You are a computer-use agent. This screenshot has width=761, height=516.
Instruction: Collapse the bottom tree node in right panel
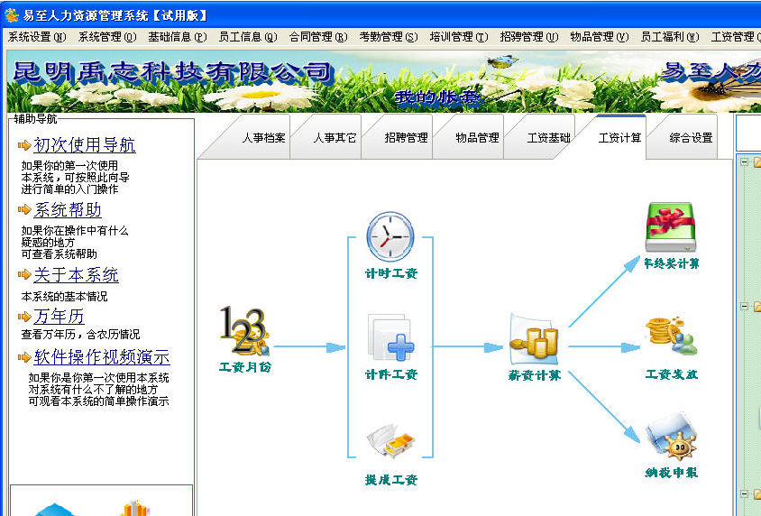click(x=744, y=494)
